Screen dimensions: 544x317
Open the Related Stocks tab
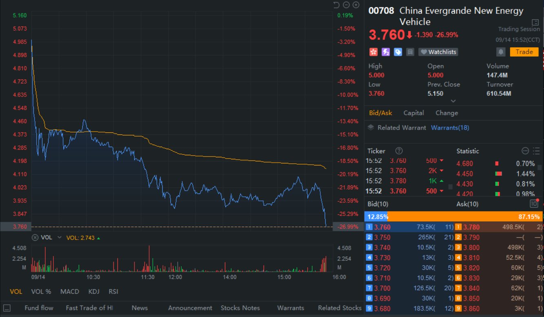[340, 308]
